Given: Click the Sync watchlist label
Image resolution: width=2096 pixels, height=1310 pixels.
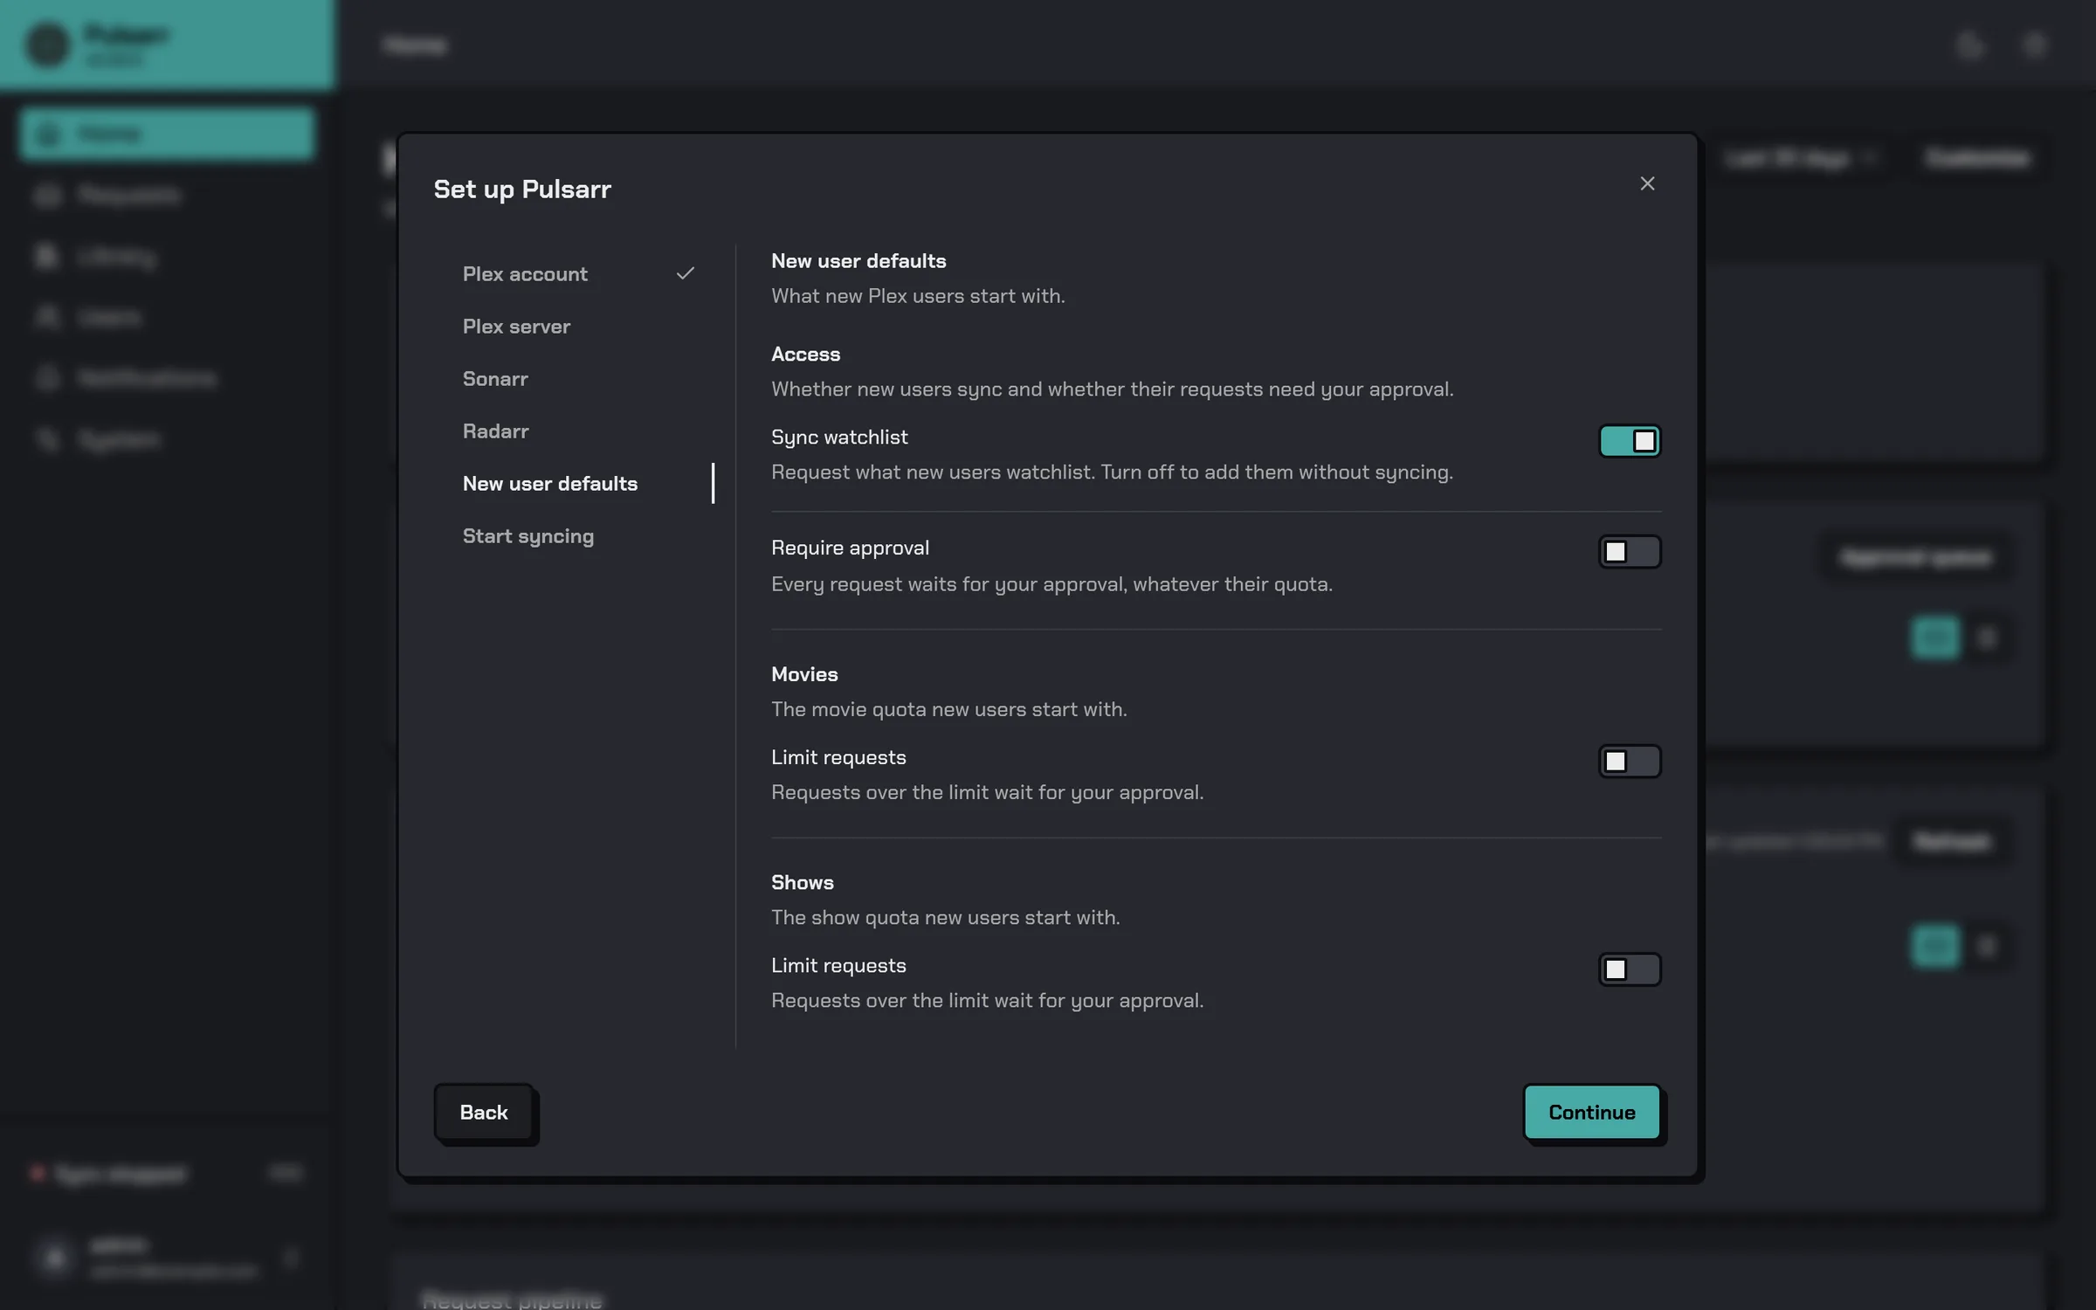Looking at the screenshot, I should click(839, 437).
